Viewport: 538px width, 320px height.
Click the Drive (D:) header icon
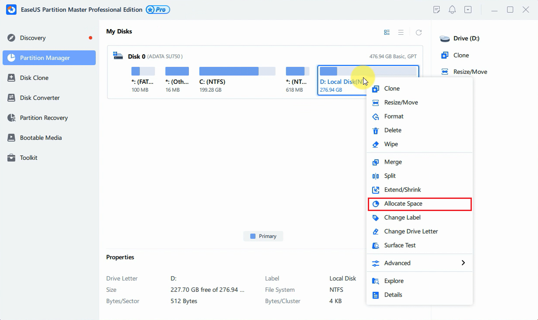point(444,39)
